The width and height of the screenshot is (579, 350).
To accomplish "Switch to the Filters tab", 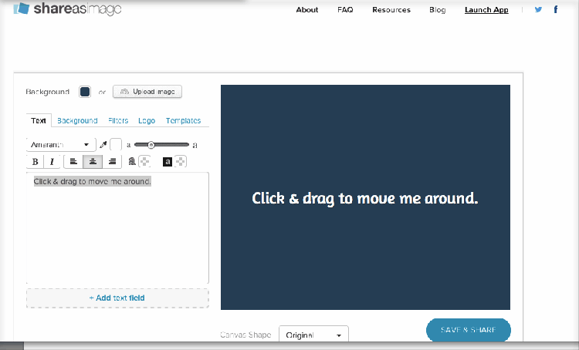I will coord(118,121).
